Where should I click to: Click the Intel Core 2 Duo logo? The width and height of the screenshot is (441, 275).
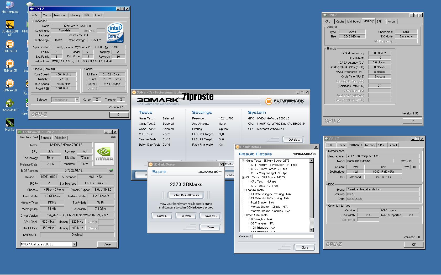pyautogui.click(x=115, y=33)
